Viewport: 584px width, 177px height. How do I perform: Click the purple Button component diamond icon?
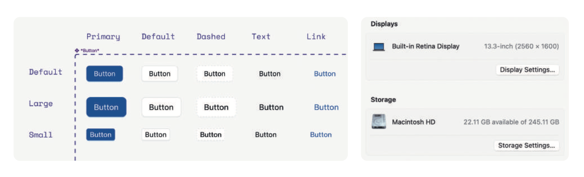pyautogui.click(x=77, y=50)
